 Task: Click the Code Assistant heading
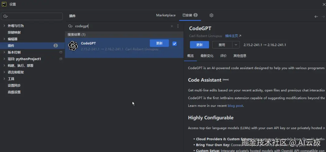point(205,80)
